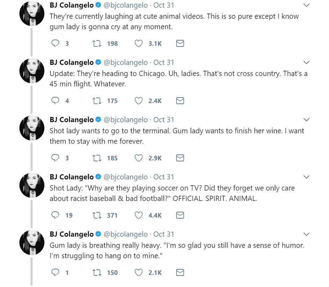This screenshot has height=287, width=329.
Task: Expand the menu on the 'finish her wine' tweet
Action: coord(306,120)
